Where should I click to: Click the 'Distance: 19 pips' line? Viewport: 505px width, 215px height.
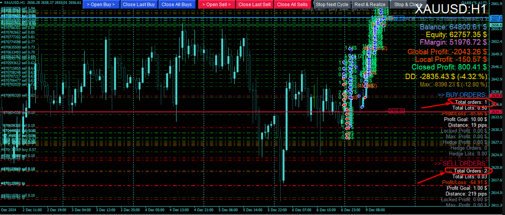tap(467, 125)
